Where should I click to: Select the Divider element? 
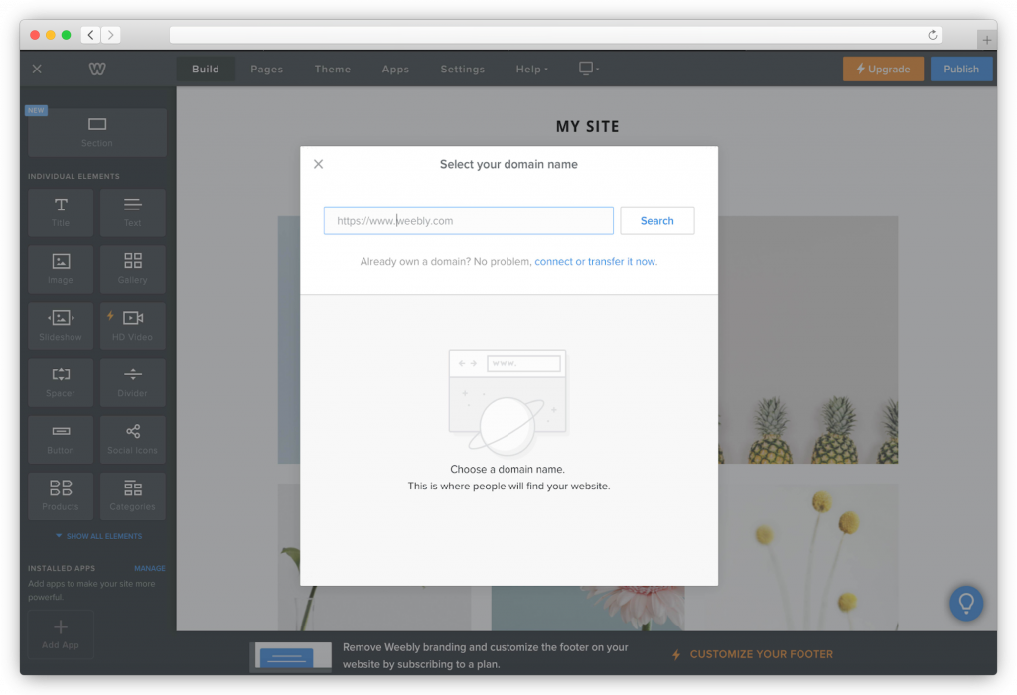click(x=133, y=382)
